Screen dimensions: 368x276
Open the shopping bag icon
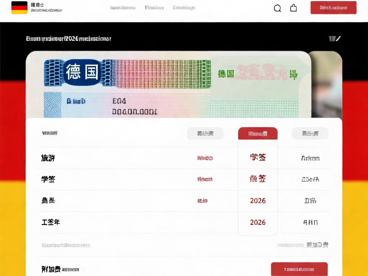coord(293,8)
